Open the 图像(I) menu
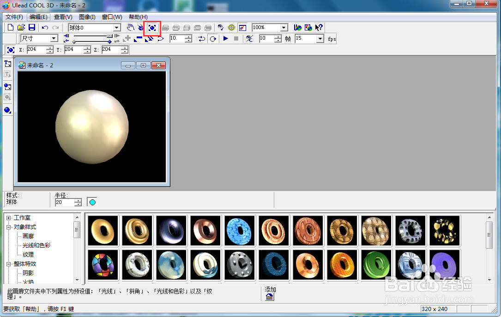Image resolution: width=501 pixels, height=317 pixels. click(87, 17)
